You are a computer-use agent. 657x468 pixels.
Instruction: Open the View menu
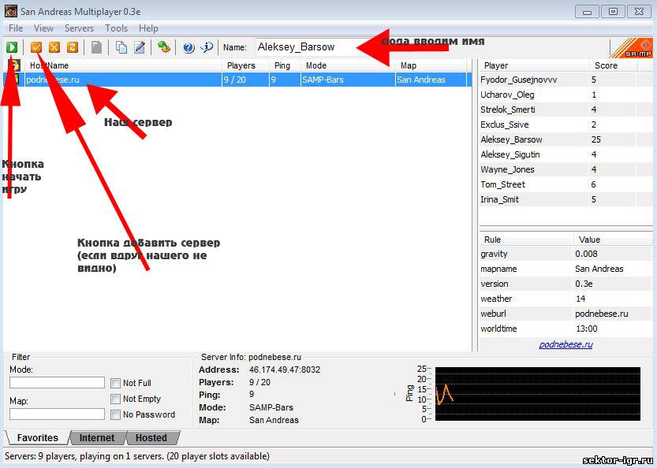43,28
